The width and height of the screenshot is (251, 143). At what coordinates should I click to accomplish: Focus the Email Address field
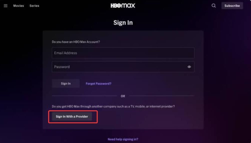[x=123, y=53]
